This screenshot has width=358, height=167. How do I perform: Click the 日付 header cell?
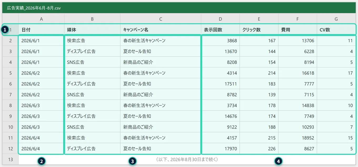tap(41, 30)
